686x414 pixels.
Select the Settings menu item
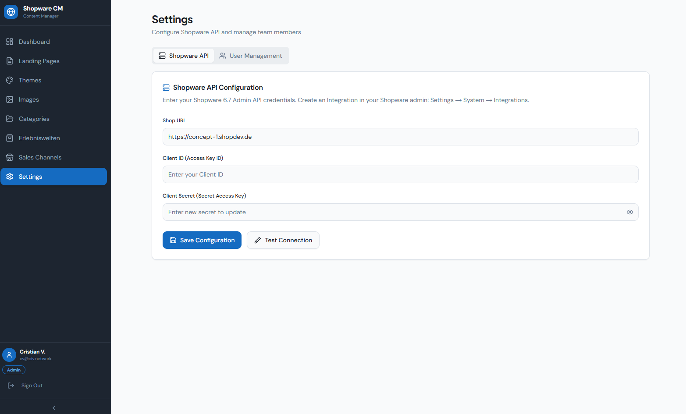[x=53, y=177]
